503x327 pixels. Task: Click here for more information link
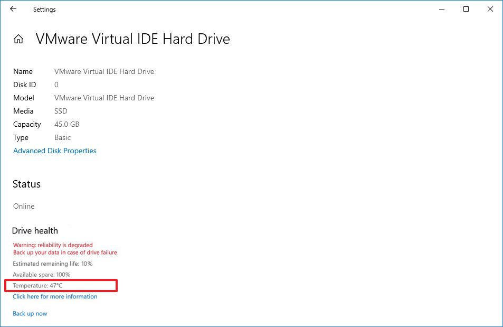55,296
